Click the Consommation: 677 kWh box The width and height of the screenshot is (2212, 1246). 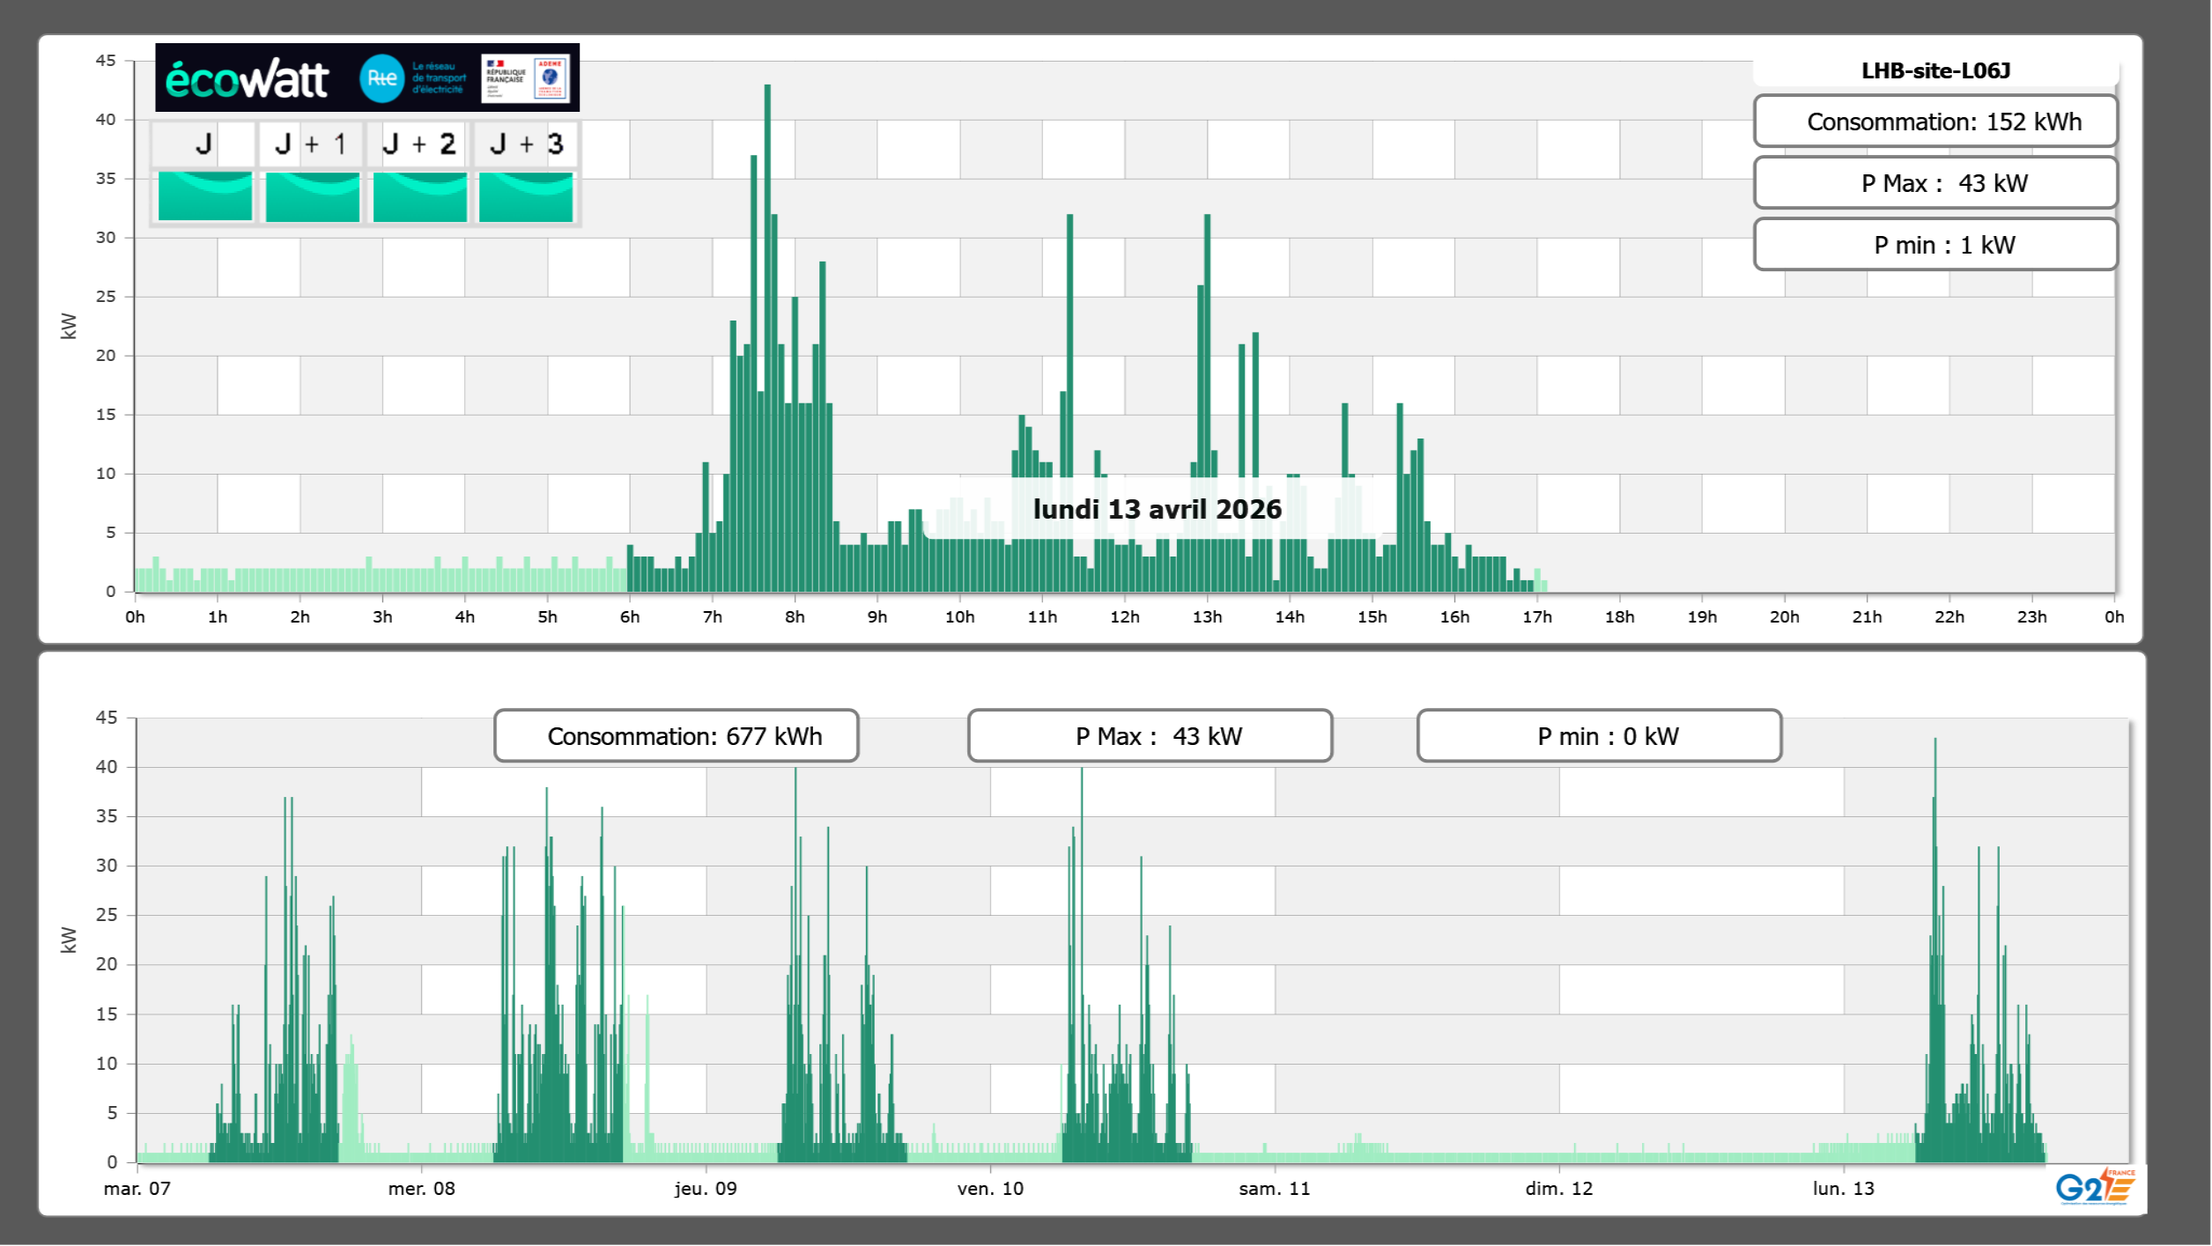676,736
